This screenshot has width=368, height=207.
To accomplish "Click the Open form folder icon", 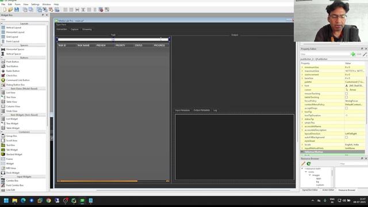I will (x=10, y=10).
